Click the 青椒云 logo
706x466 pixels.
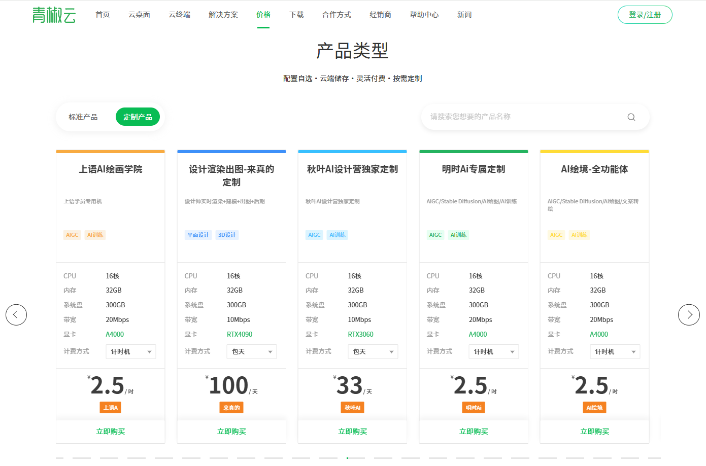pos(54,15)
